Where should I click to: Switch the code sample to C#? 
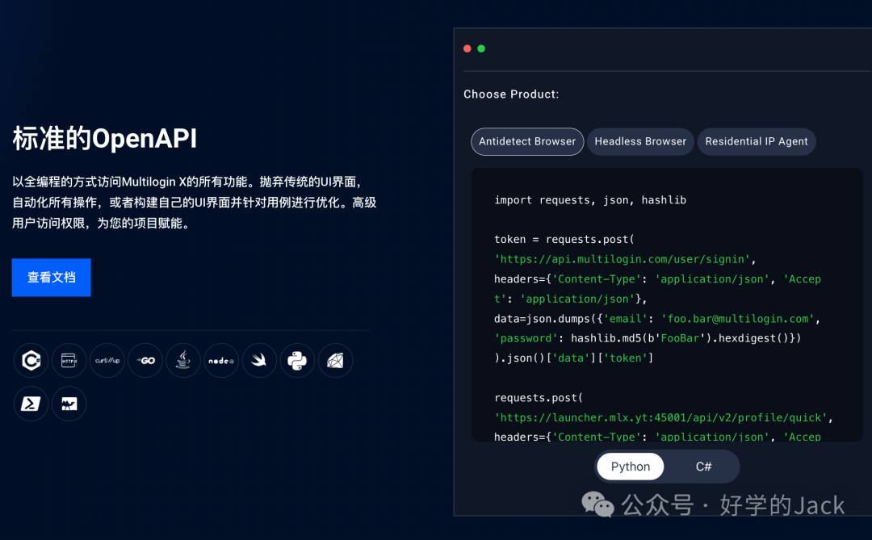703,467
